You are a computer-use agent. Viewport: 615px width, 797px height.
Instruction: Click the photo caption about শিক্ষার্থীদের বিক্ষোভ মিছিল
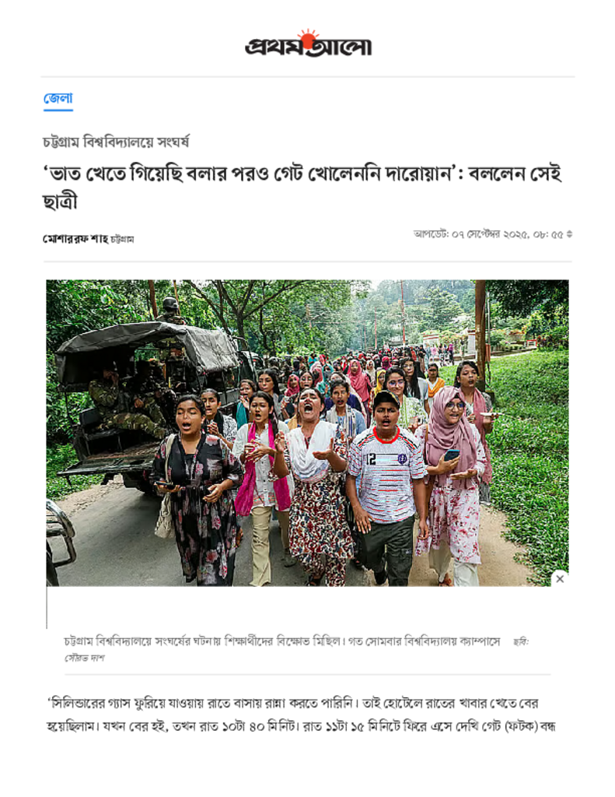point(282,641)
